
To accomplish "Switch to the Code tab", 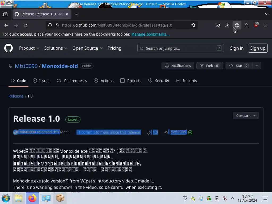I will 18,81.
